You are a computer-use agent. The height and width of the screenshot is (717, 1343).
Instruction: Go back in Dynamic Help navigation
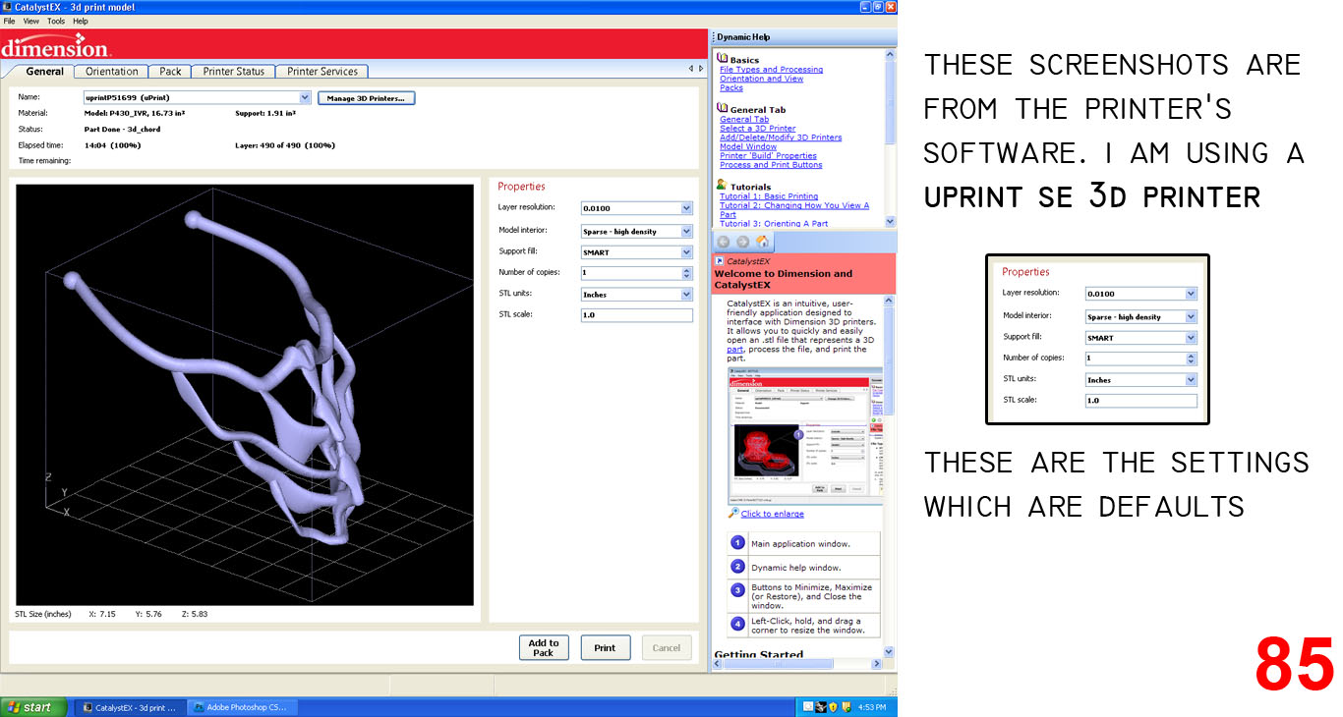[x=724, y=242]
